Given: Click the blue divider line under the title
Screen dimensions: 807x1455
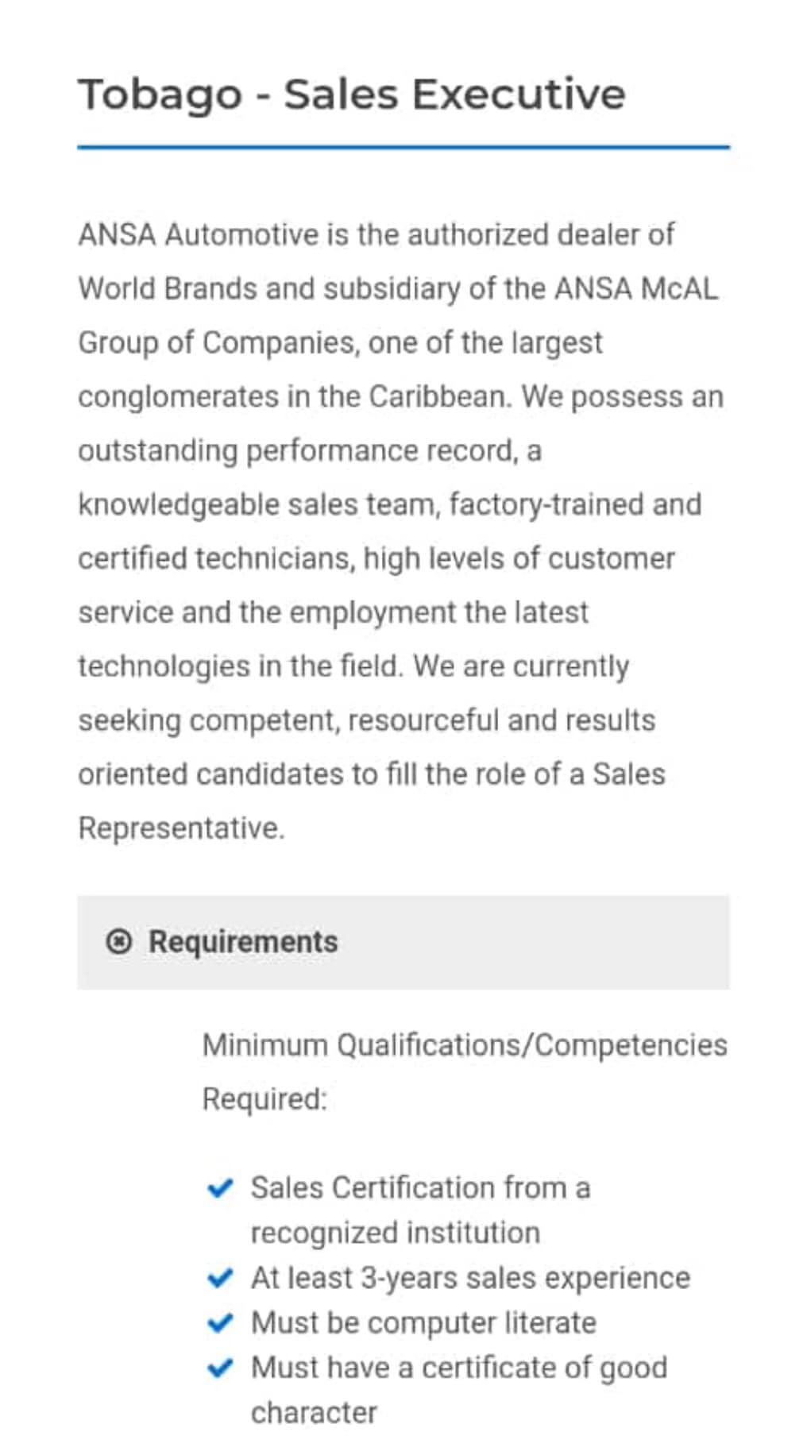Looking at the screenshot, I should pos(403,147).
